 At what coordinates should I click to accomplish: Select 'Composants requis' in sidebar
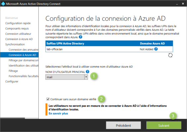point(17,28)
